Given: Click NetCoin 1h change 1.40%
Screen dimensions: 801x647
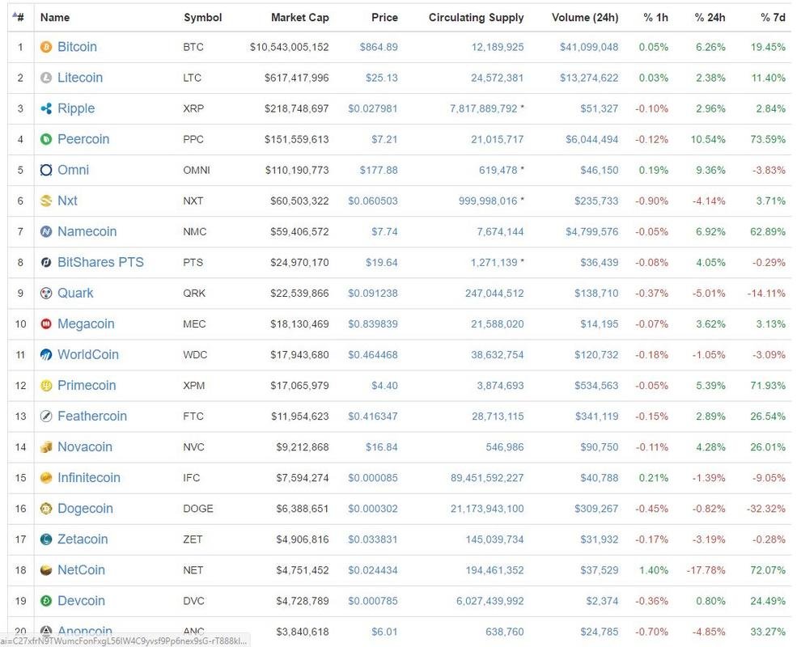Looking at the screenshot, I should click(654, 570).
